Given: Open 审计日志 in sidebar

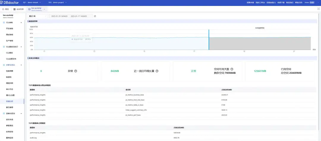Looking at the screenshot, I should point(10,89).
